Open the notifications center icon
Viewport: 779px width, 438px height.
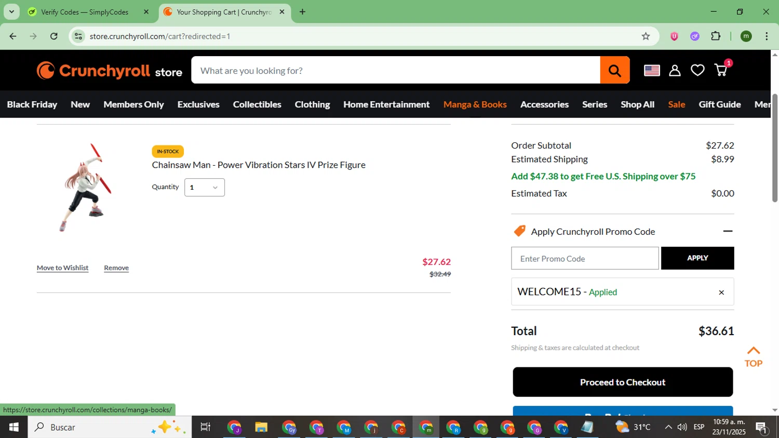click(x=761, y=427)
